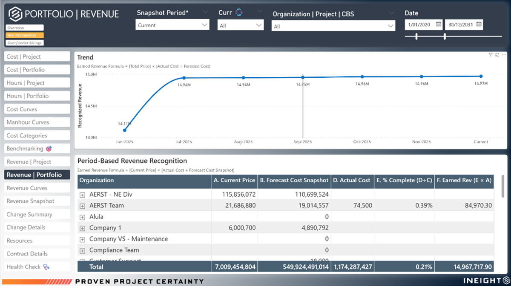
Task: Go to Change Summary page
Action: pyautogui.click(x=37, y=215)
